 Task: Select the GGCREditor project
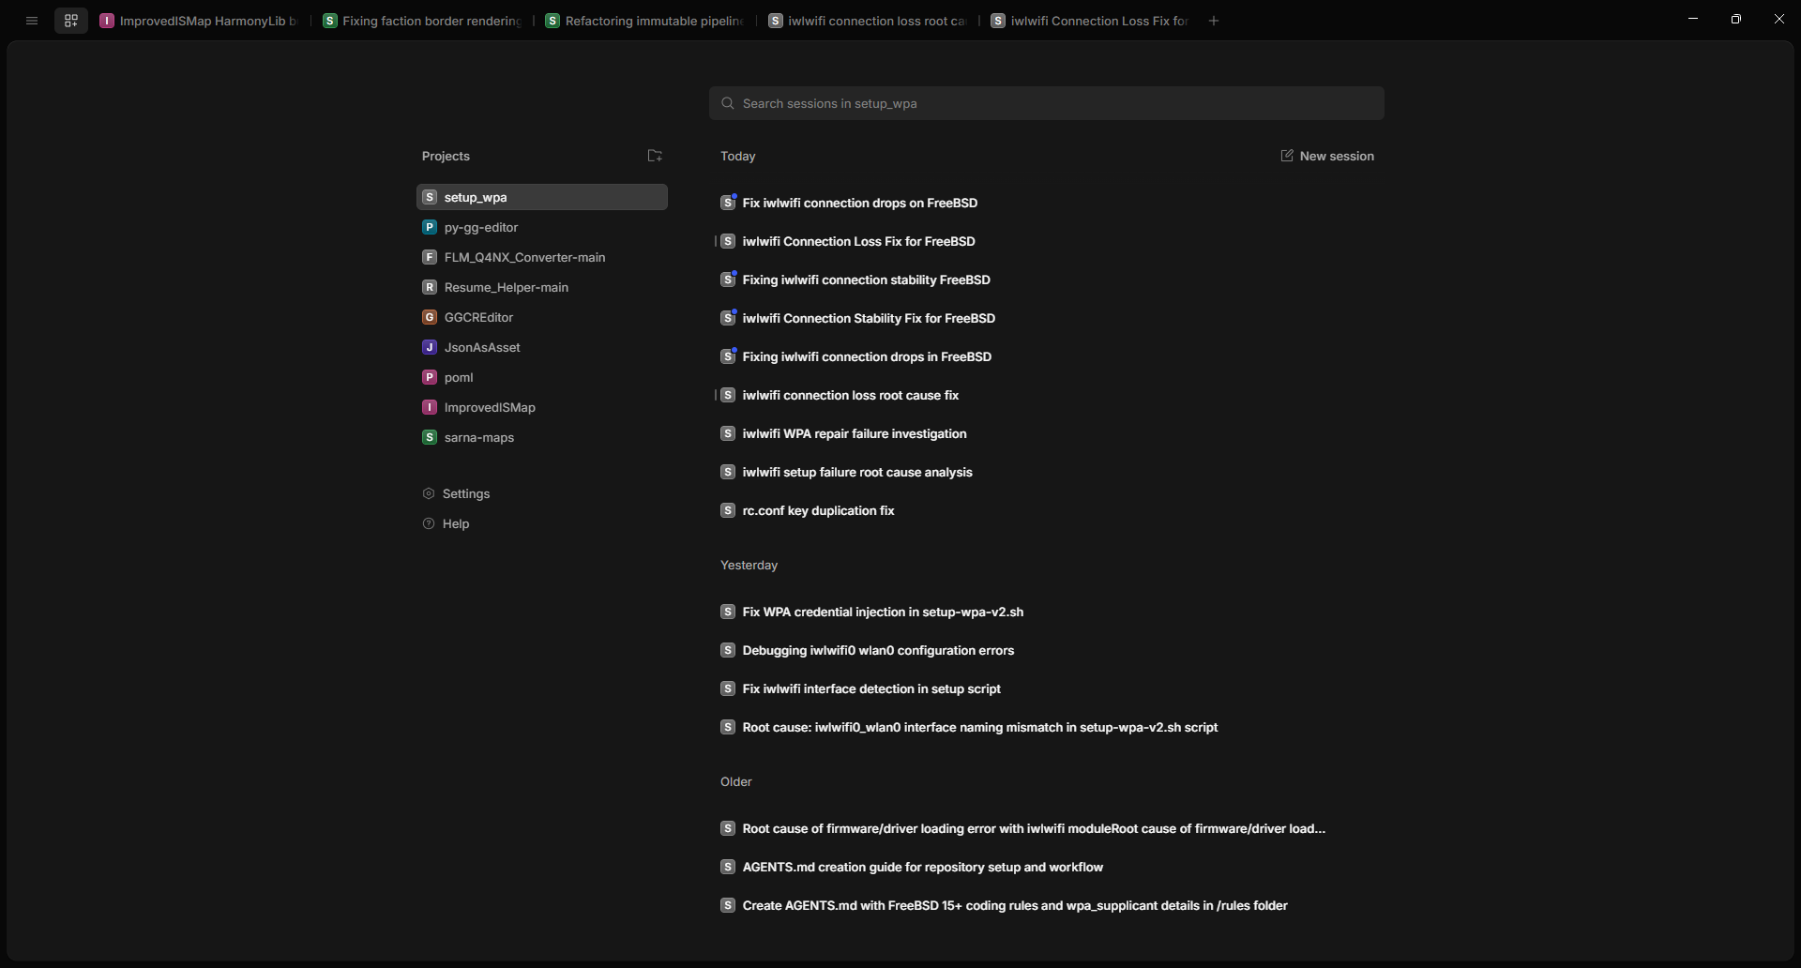542,317
